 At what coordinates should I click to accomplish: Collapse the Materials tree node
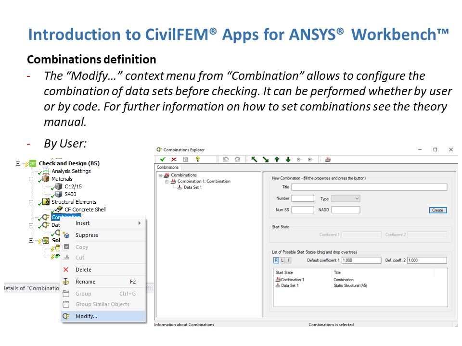coord(31,179)
